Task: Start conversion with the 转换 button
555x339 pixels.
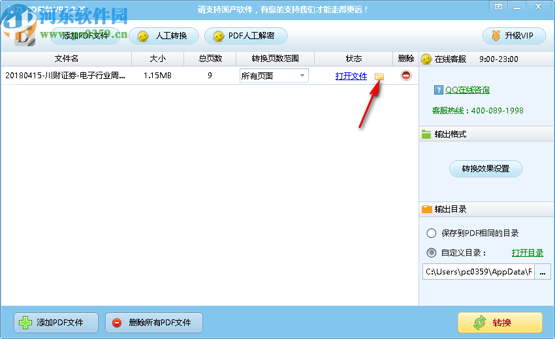Action: (x=500, y=323)
